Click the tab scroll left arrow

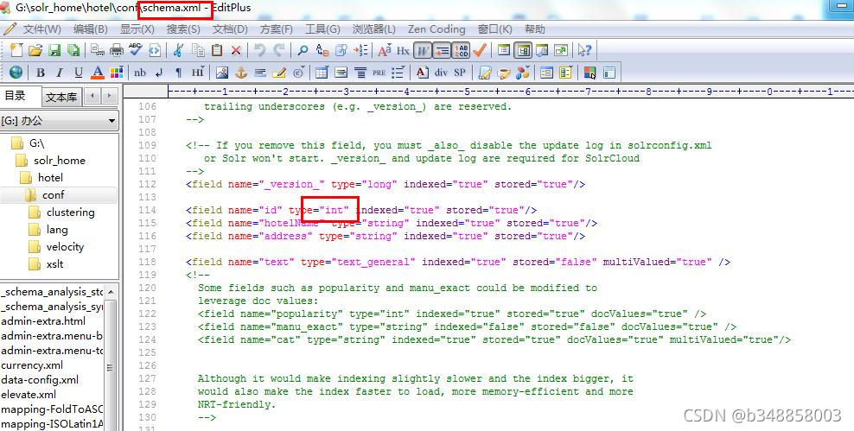[93, 97]
